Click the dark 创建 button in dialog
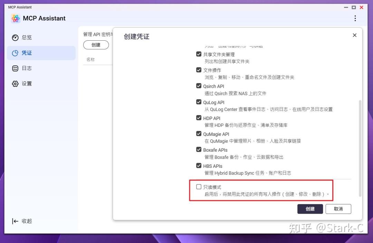Image resolution: width=373 pixels, height=243 pixels. tap(310, 209)
